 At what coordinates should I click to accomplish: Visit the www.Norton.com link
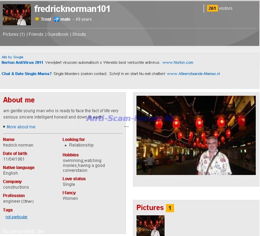178,63
